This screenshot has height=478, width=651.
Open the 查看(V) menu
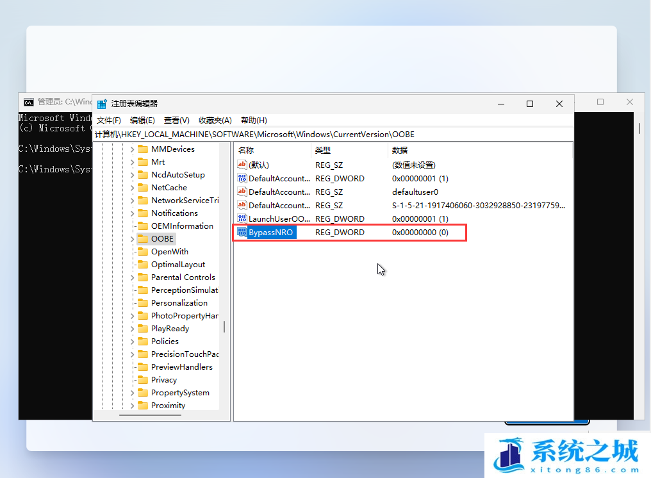[177, 120]
